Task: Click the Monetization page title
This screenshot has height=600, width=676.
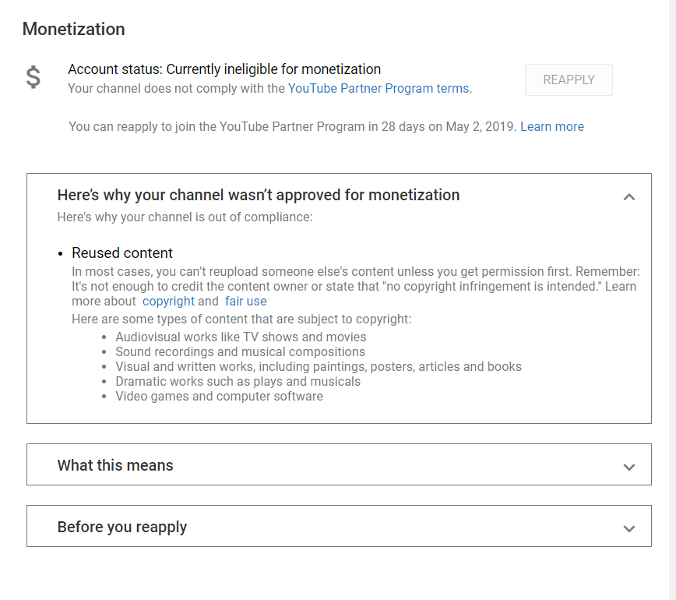Action: click(74, 29)
